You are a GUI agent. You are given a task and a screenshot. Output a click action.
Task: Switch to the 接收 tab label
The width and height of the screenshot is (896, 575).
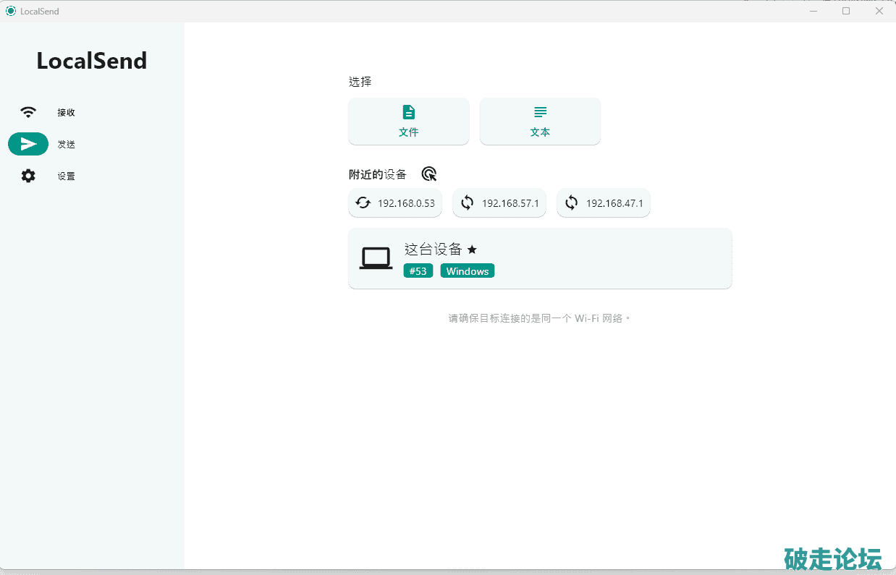pos(67,113)
